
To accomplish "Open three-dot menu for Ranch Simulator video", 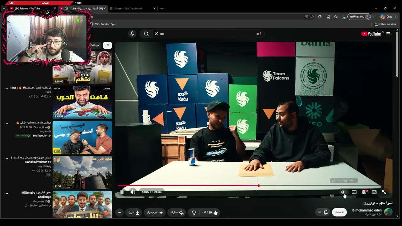I will coord(6,159).
